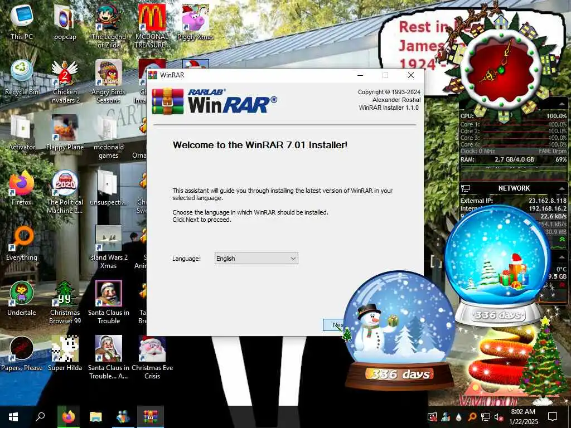Click the WinRAR taskbar button

coord(151,417)
